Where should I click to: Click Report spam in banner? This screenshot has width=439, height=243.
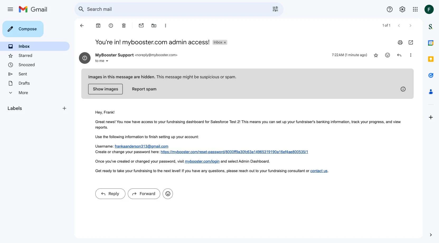click(144, 89)
